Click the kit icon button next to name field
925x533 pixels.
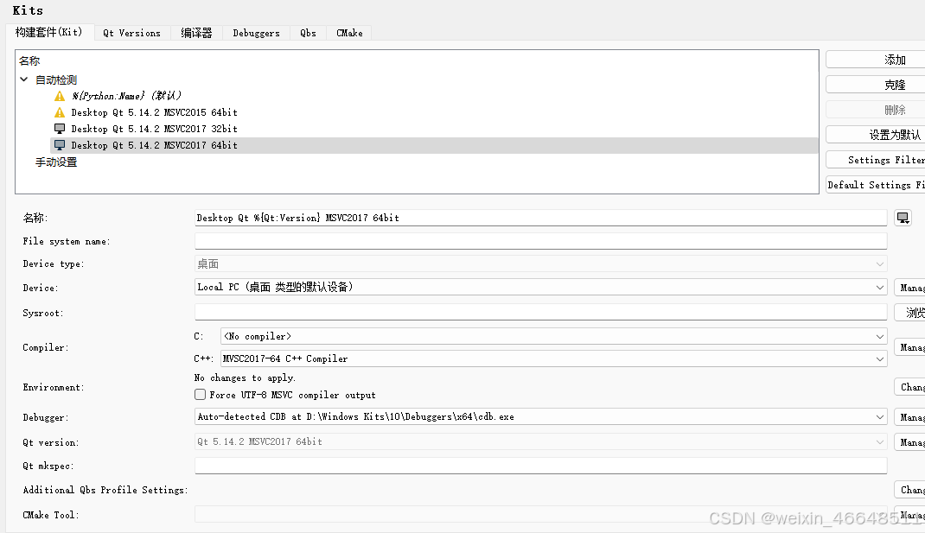[x=903, y=218]
